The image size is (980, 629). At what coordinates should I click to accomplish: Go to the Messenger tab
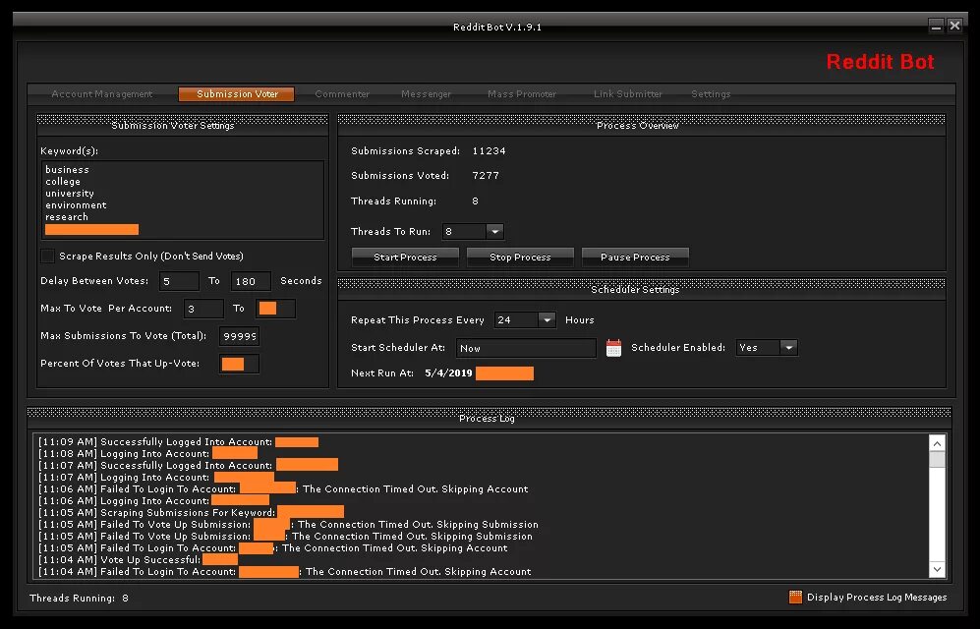[x=426, y=93]
